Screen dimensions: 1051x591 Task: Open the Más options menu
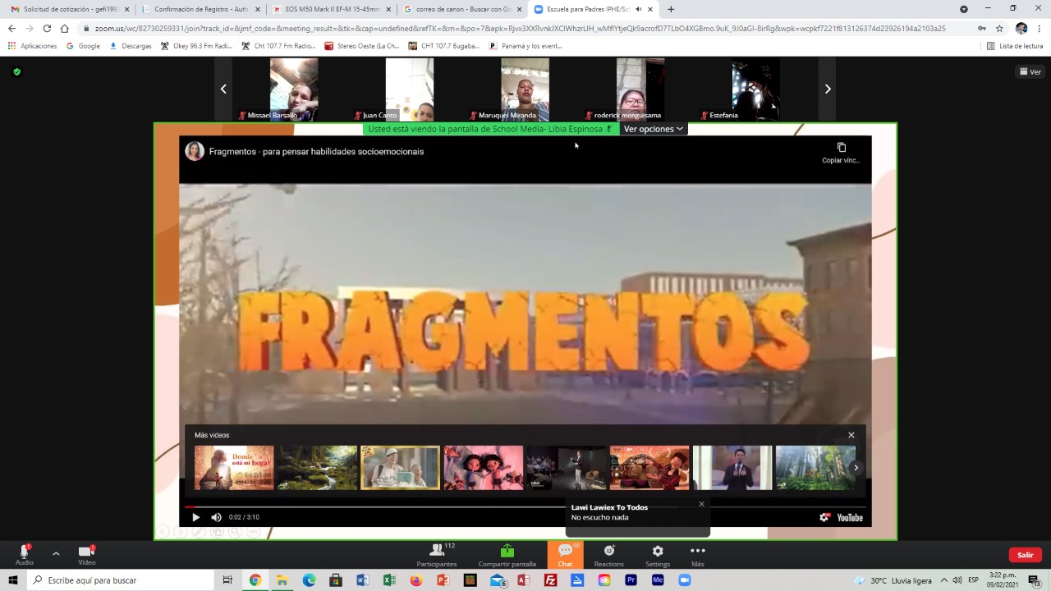tap(698, 554)
